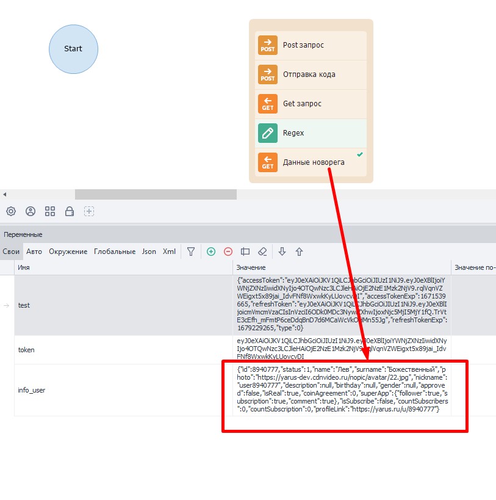The height and width of the screenshot is (500, 496).
Task: Click the dashed plus panel icon
Action: click(89, 211)
